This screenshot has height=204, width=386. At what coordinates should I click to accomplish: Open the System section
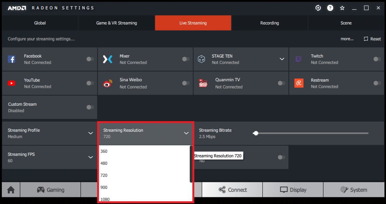click(353, 190)
